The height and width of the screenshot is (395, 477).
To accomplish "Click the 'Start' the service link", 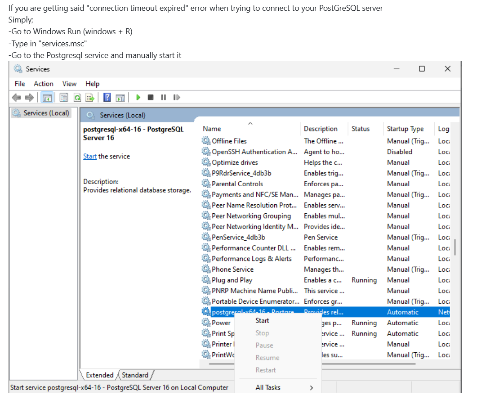I will 89,157.
